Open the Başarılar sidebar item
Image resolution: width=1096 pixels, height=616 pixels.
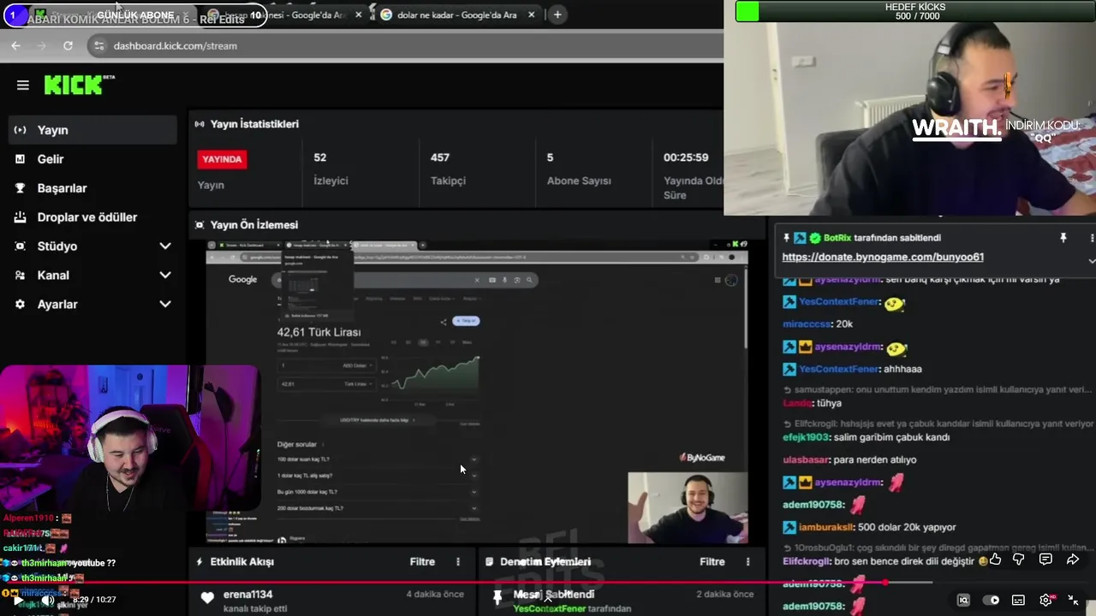[x=92, y=188]
